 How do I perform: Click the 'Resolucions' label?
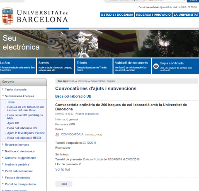click(x=63, y=147)
